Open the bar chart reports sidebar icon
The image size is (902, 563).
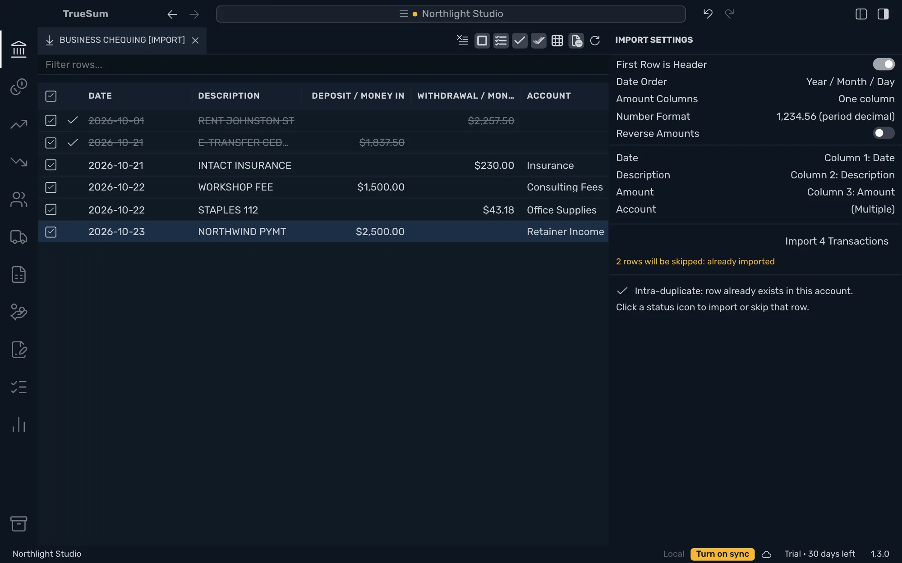click(18, 424)
